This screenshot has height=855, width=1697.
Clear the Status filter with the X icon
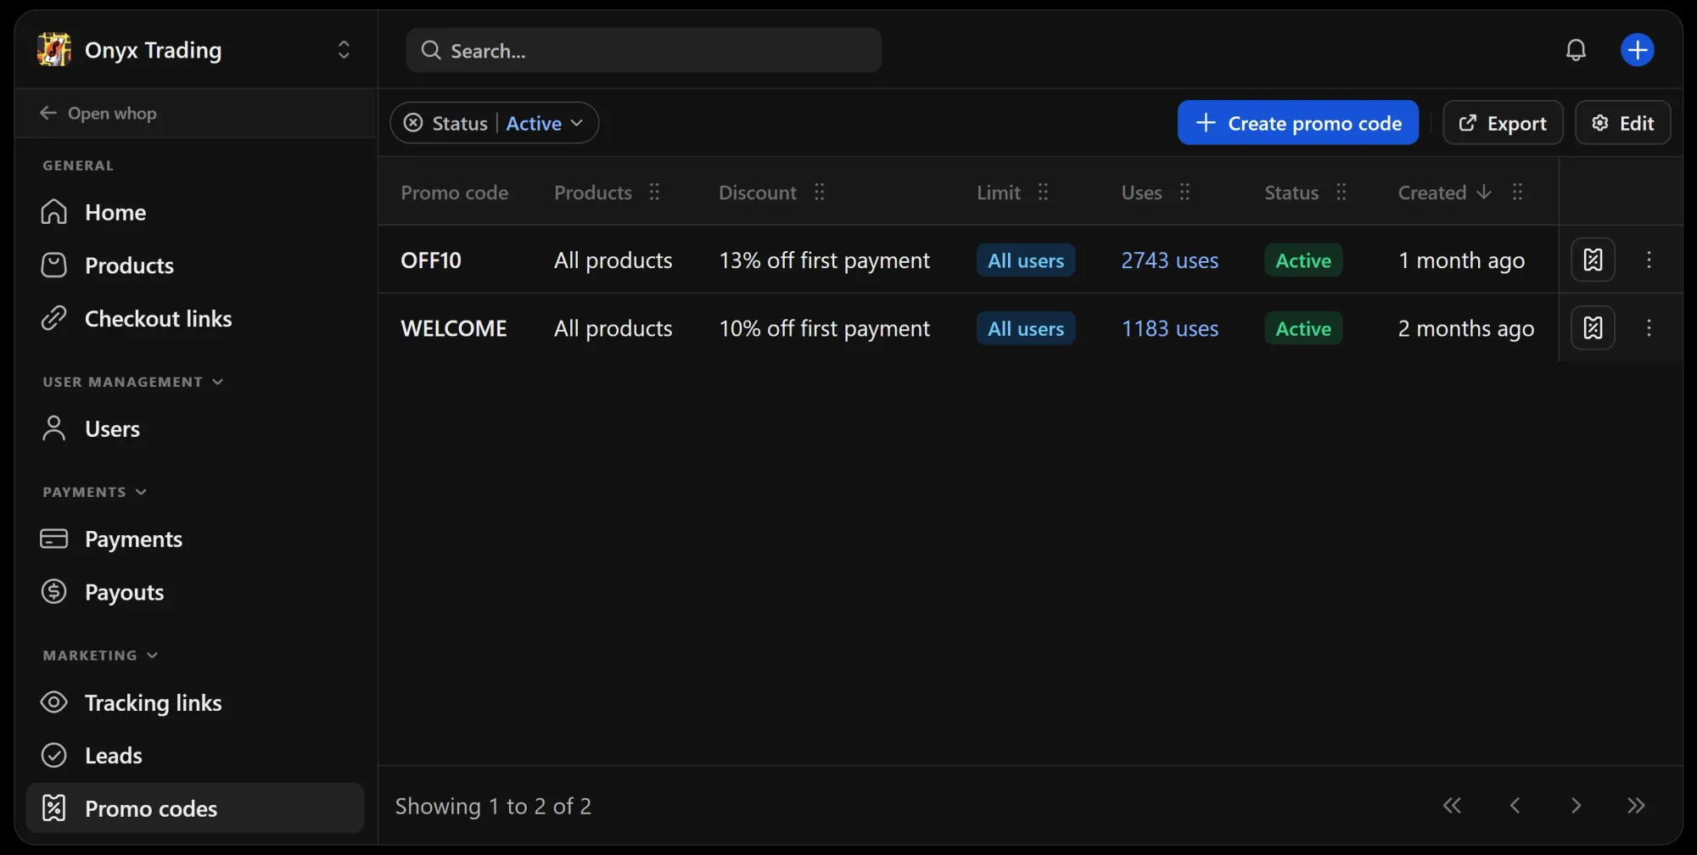coord(413,122)
